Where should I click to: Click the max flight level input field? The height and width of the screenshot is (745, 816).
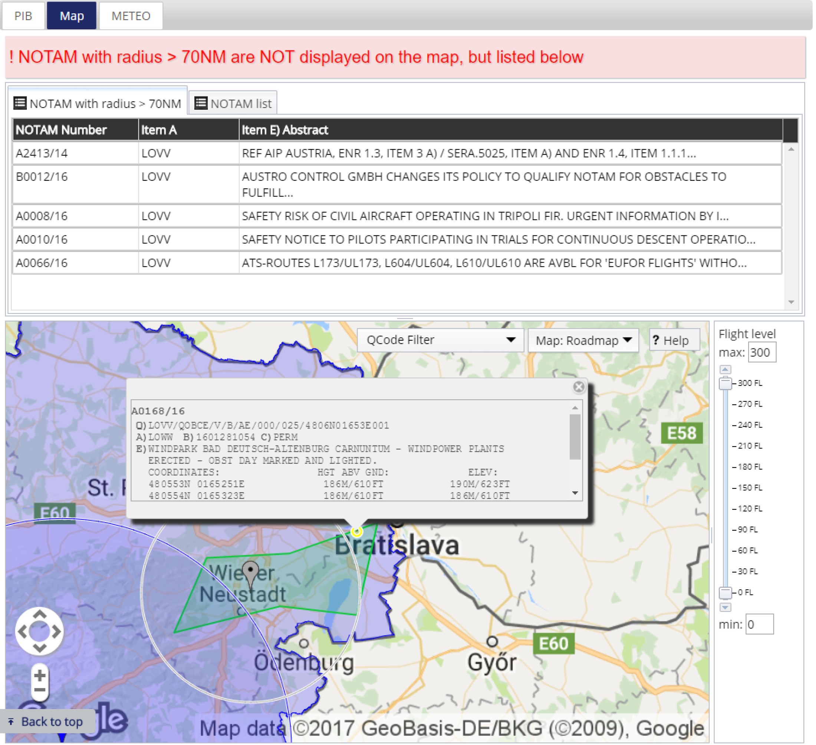click(x=761, y=352)
